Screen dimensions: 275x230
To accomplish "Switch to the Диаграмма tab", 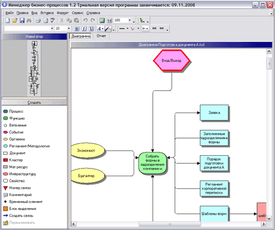I will 81,36.
